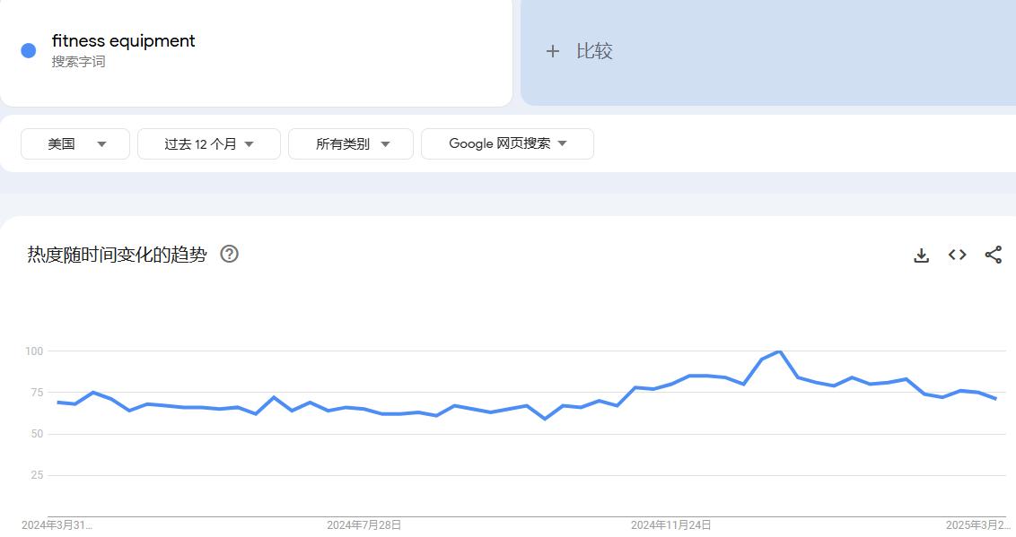Download the trends chart data
Image resolution: width=1016 pixels, height=537 pixels.
[921, 255]
